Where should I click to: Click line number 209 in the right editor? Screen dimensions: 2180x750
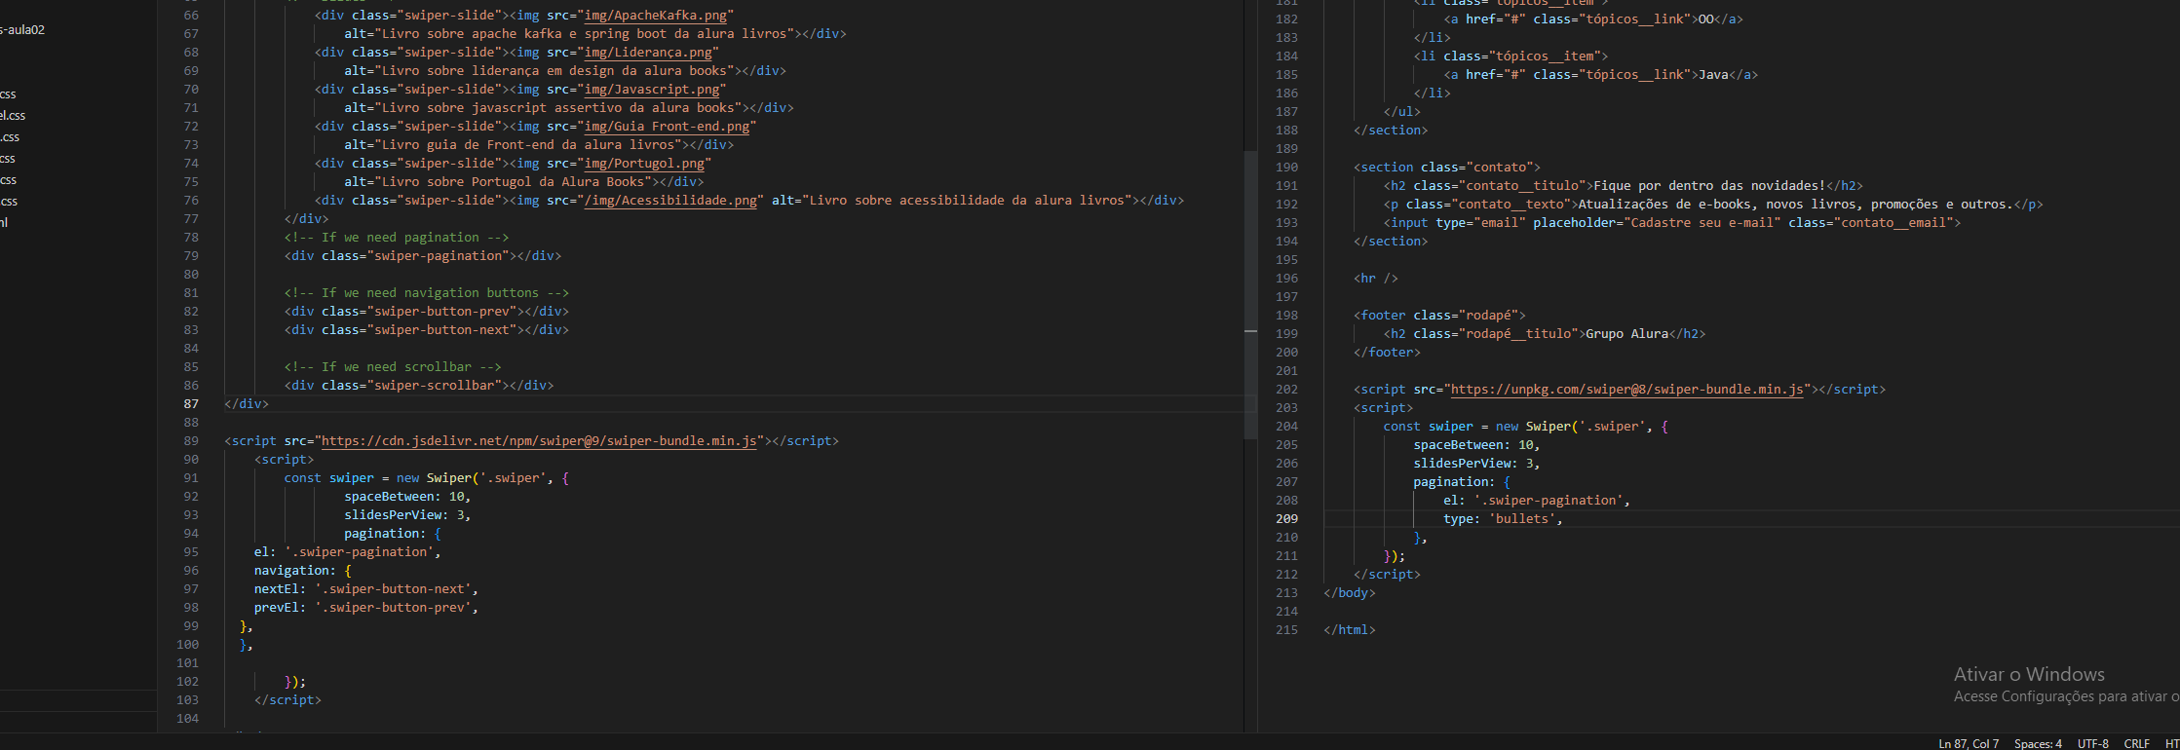(1286, 519)
